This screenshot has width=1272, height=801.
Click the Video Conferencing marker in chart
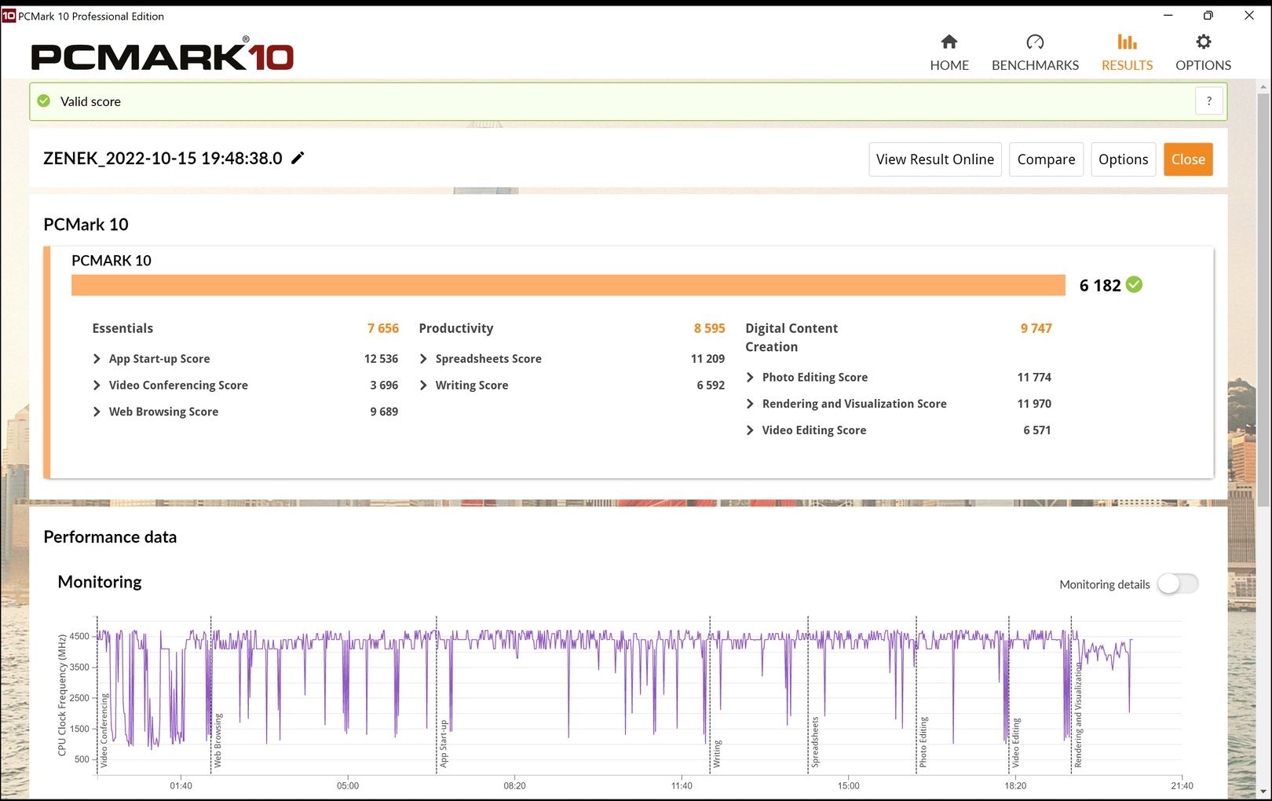tap(104, 730)
